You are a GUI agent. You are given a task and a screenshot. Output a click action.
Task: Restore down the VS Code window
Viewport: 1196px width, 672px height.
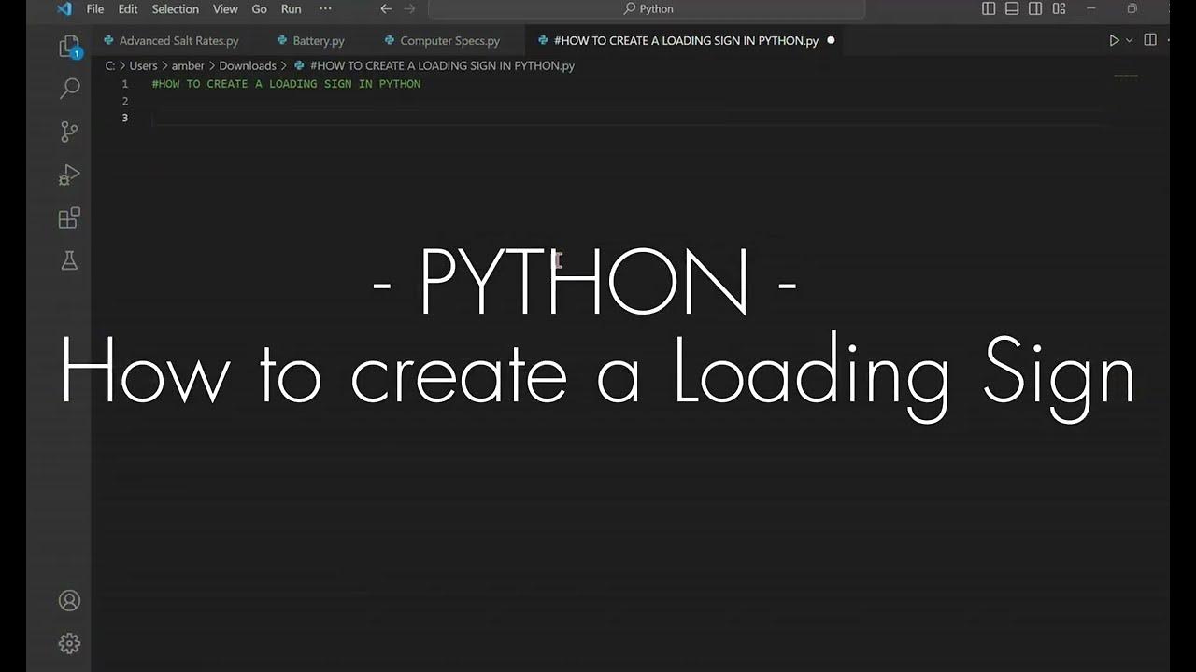pos(1132,9)
